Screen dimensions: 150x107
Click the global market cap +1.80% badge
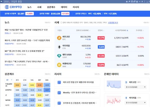(30, 14)
